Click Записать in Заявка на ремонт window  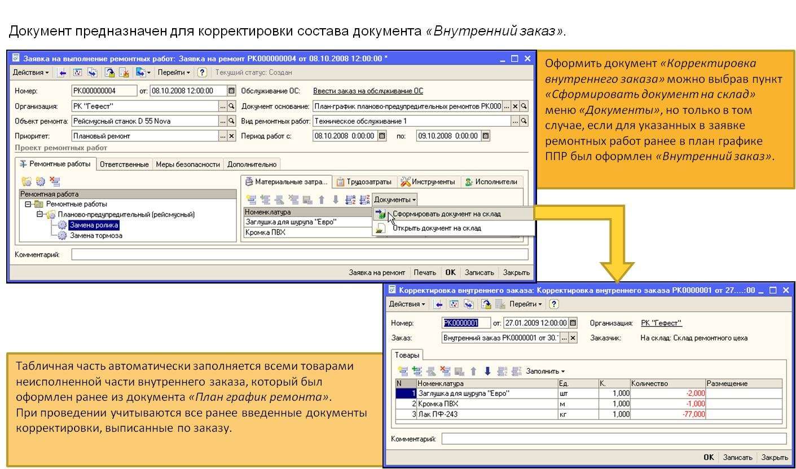click(x=479, y=272)
